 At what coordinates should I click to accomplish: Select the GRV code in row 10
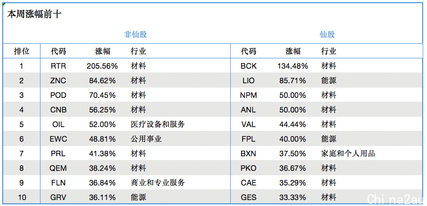coord(58,197)
